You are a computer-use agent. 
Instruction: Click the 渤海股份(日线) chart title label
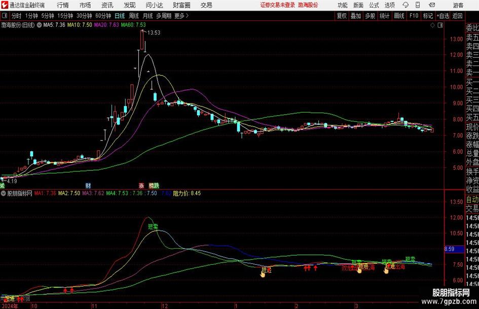click(x=18, y=25)
